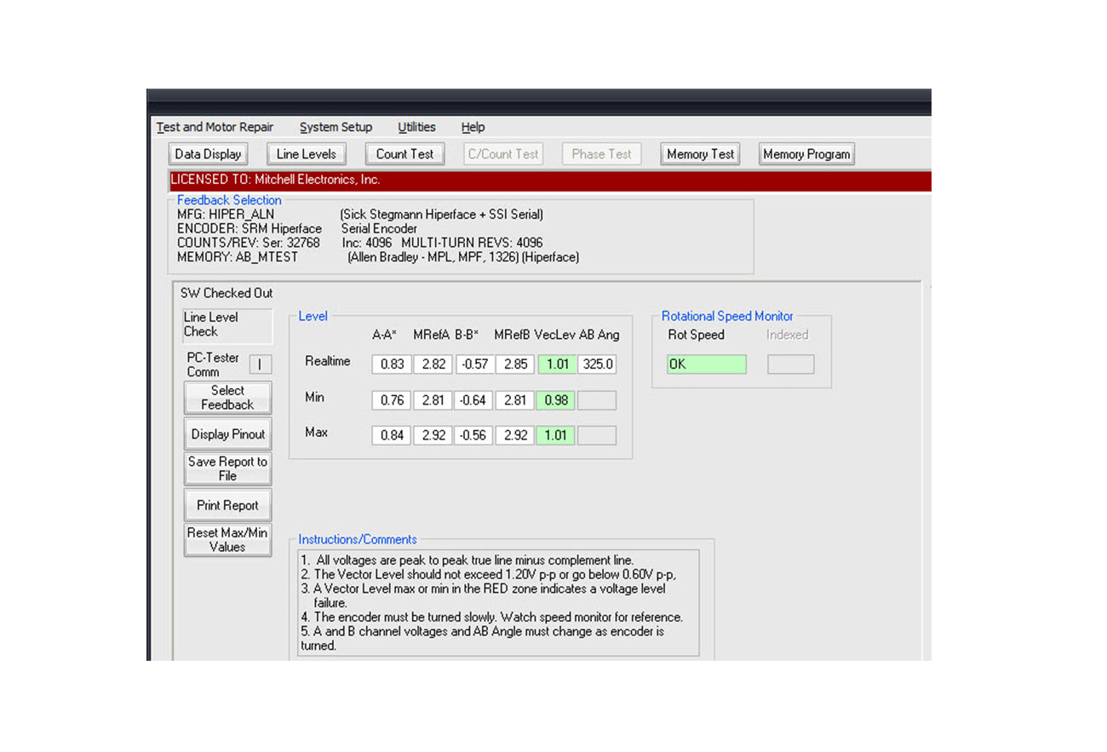Open the System Setup menu
Viewport: 1107px width, 752px height.
click(336, 128)
